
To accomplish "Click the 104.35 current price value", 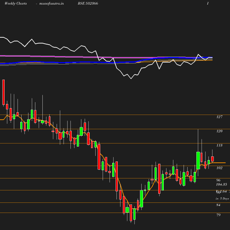I will [222, 184].
